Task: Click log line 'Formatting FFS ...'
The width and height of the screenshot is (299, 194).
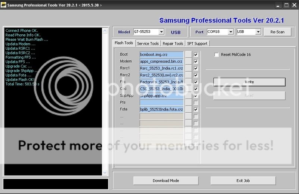Action: point(21,57)
